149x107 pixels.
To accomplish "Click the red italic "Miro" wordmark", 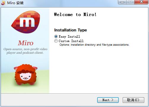I will (x=26, y=43).
